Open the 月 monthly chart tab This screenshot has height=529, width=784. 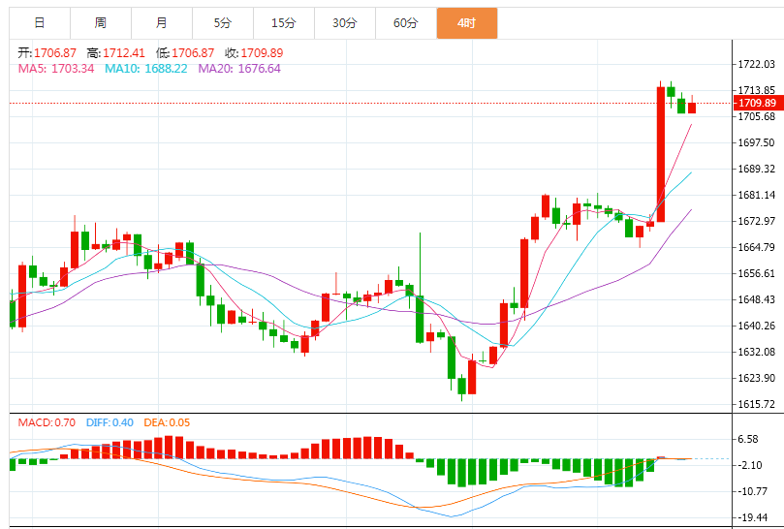click(x=161, y=23)
